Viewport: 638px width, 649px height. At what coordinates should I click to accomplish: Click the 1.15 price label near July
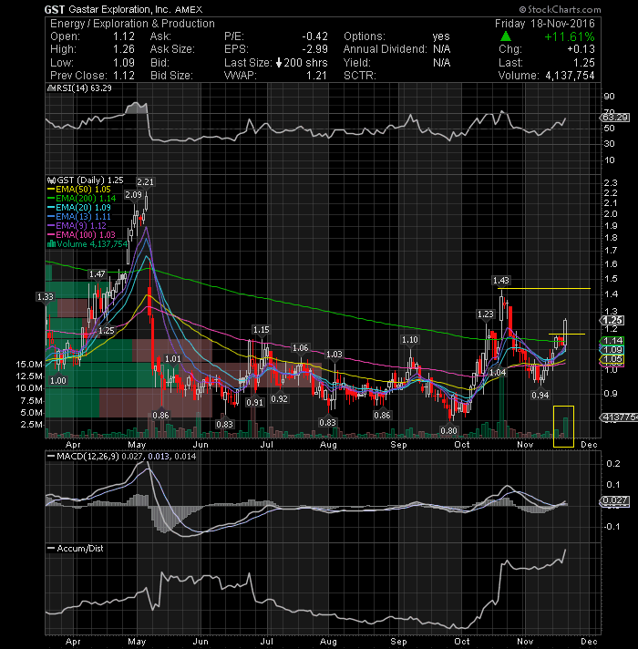click(x=262, y=329)
